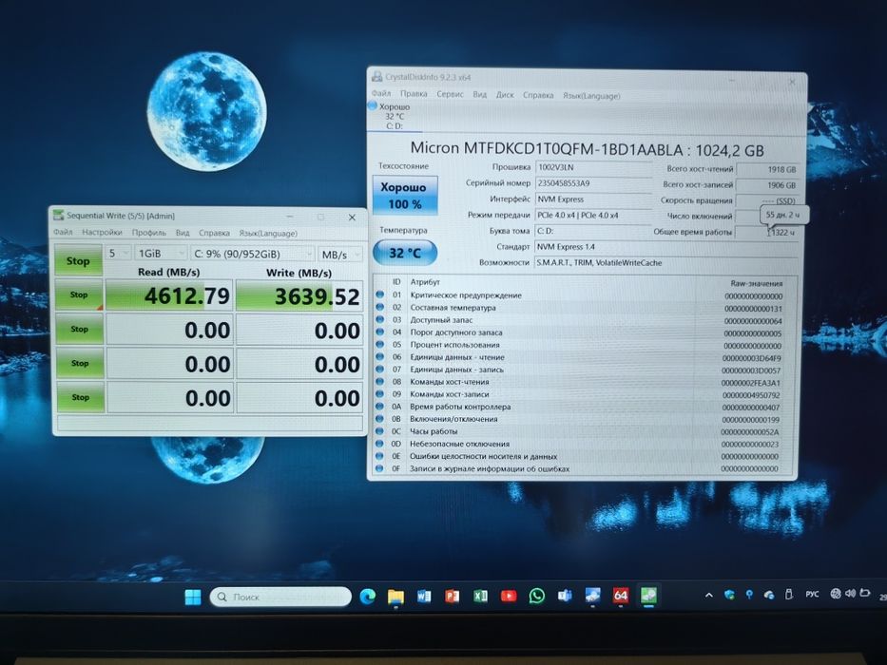Click the Raw-значения column header

pyautogui.click(x=757, y=283)
